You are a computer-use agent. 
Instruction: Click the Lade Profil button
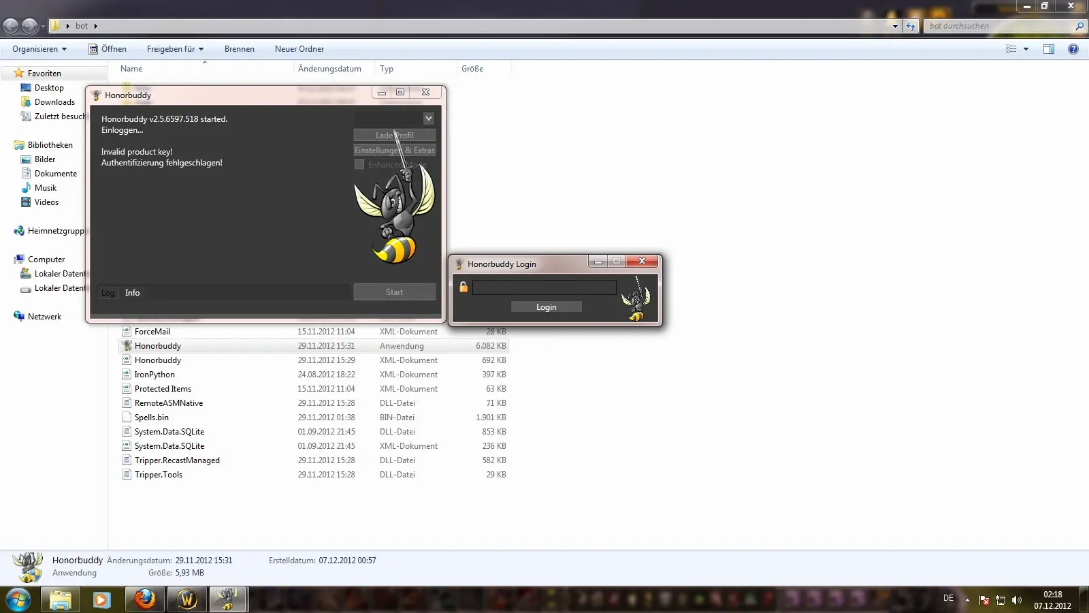point(395,136)
